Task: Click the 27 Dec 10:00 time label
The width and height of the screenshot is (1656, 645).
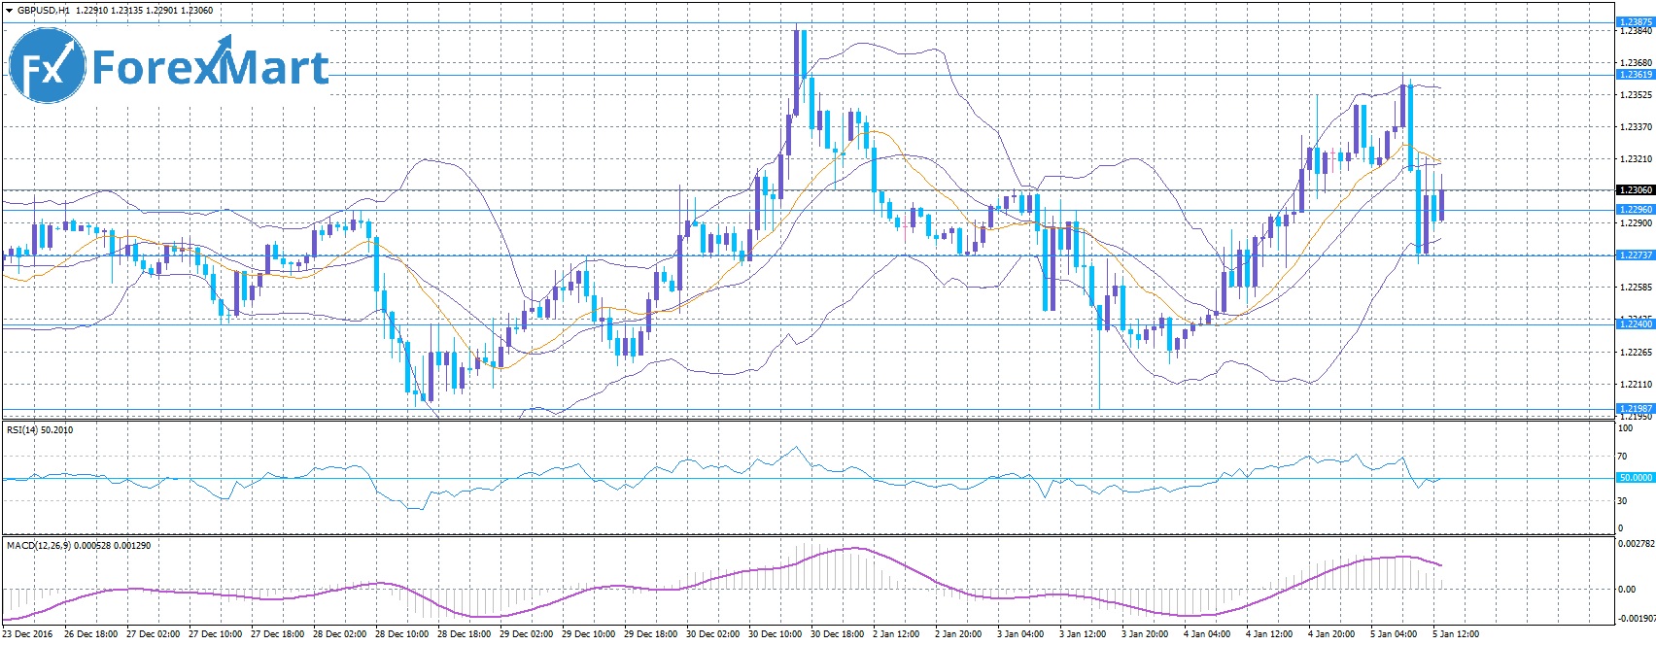Action: [x=215, y=634]
